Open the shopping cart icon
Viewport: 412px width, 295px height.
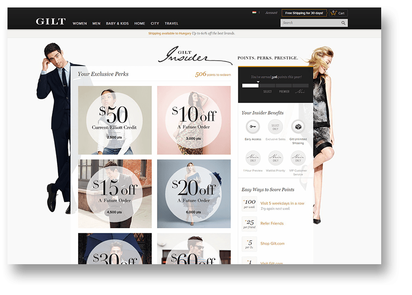pyautogui.click(x=334, y=13)
